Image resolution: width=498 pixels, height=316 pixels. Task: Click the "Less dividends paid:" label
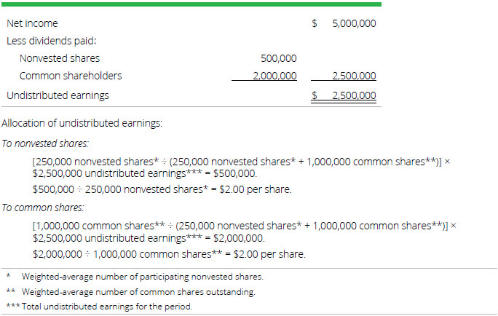pyautogui.click(x=52, y=41)
